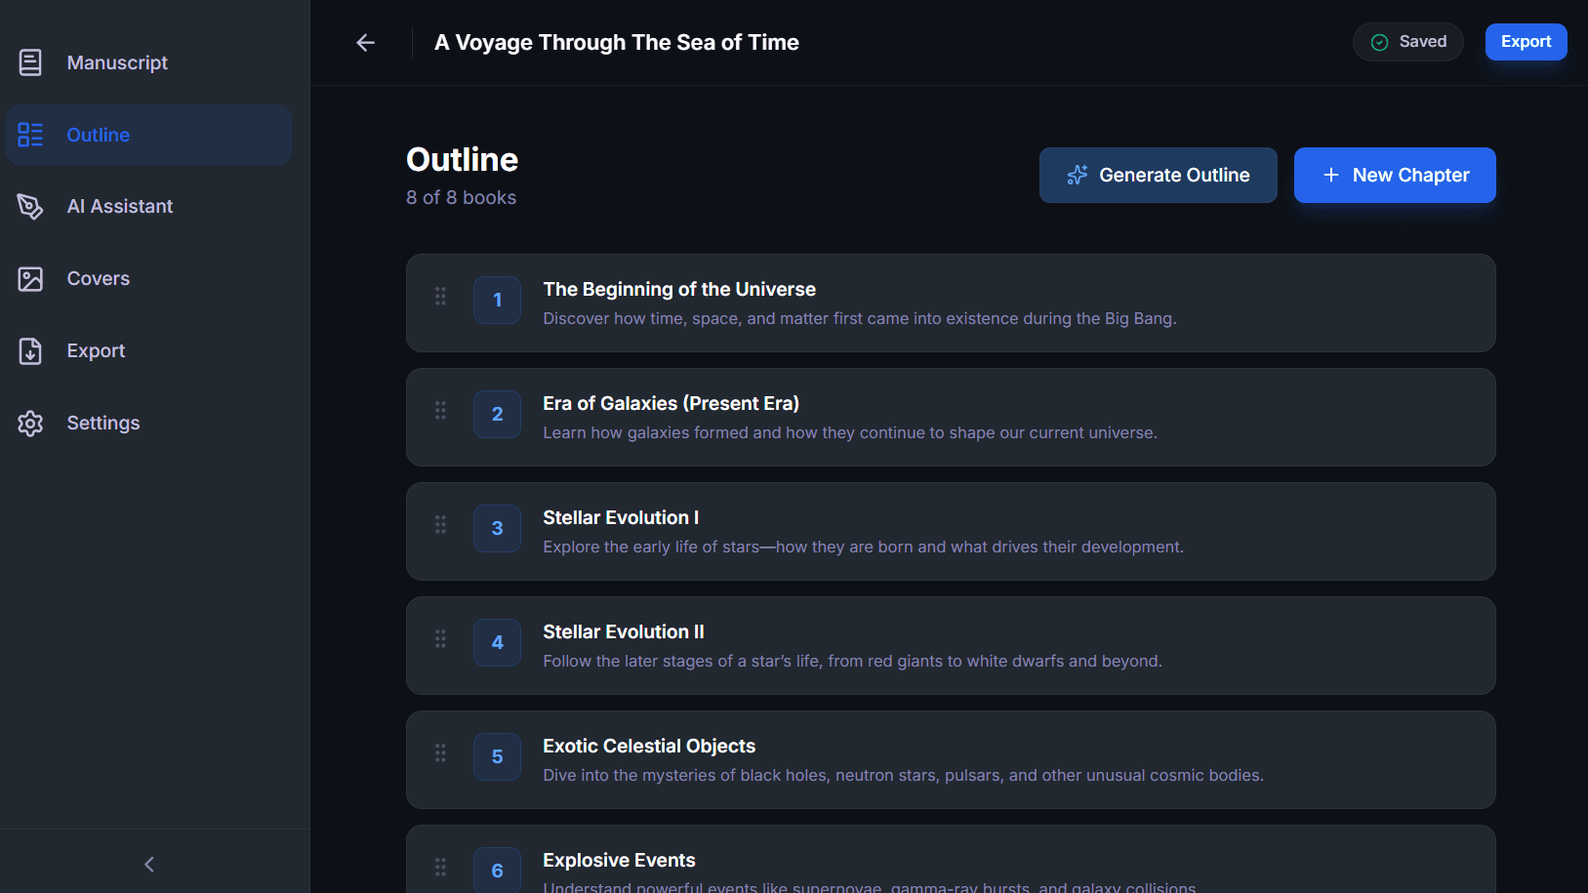Click the Export file-download icon in sidebar
Image resolution: width=1588 pixels, height=893 pixels.
(x=30, y=350)
